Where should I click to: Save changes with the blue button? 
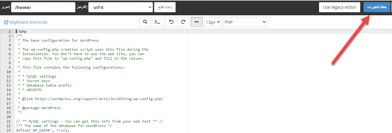click(377, 7)
